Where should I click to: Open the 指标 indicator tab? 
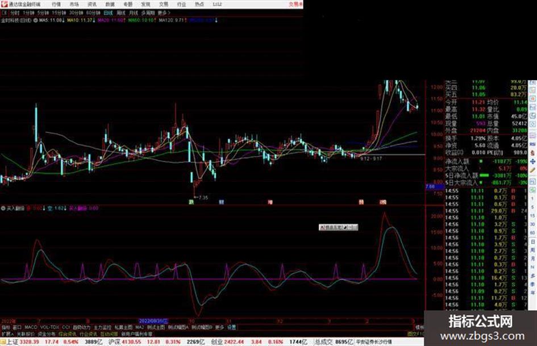[x=6, y=327]
